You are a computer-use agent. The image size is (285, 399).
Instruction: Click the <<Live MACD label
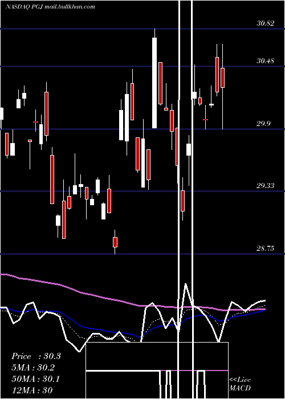pyautogui.click(x=240, y=384)
